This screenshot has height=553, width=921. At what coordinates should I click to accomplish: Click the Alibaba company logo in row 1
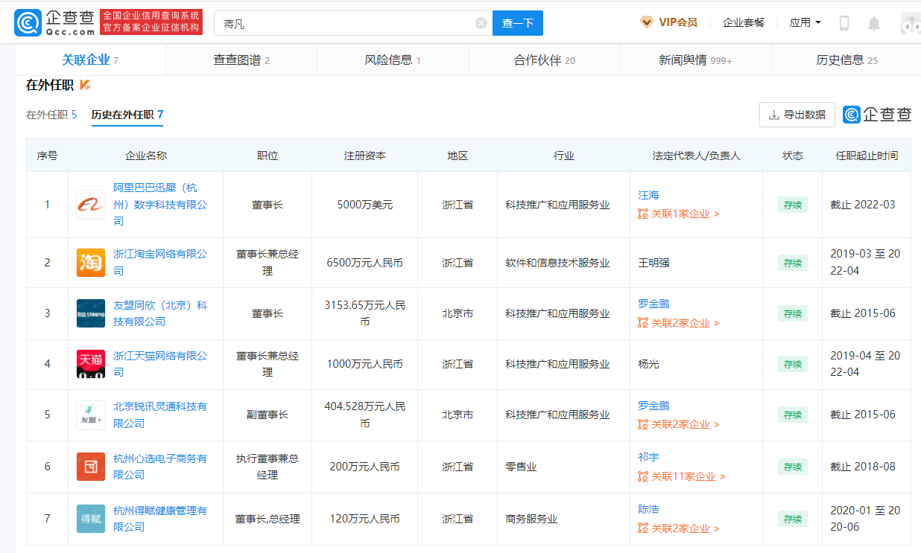(x=91, y=205)
